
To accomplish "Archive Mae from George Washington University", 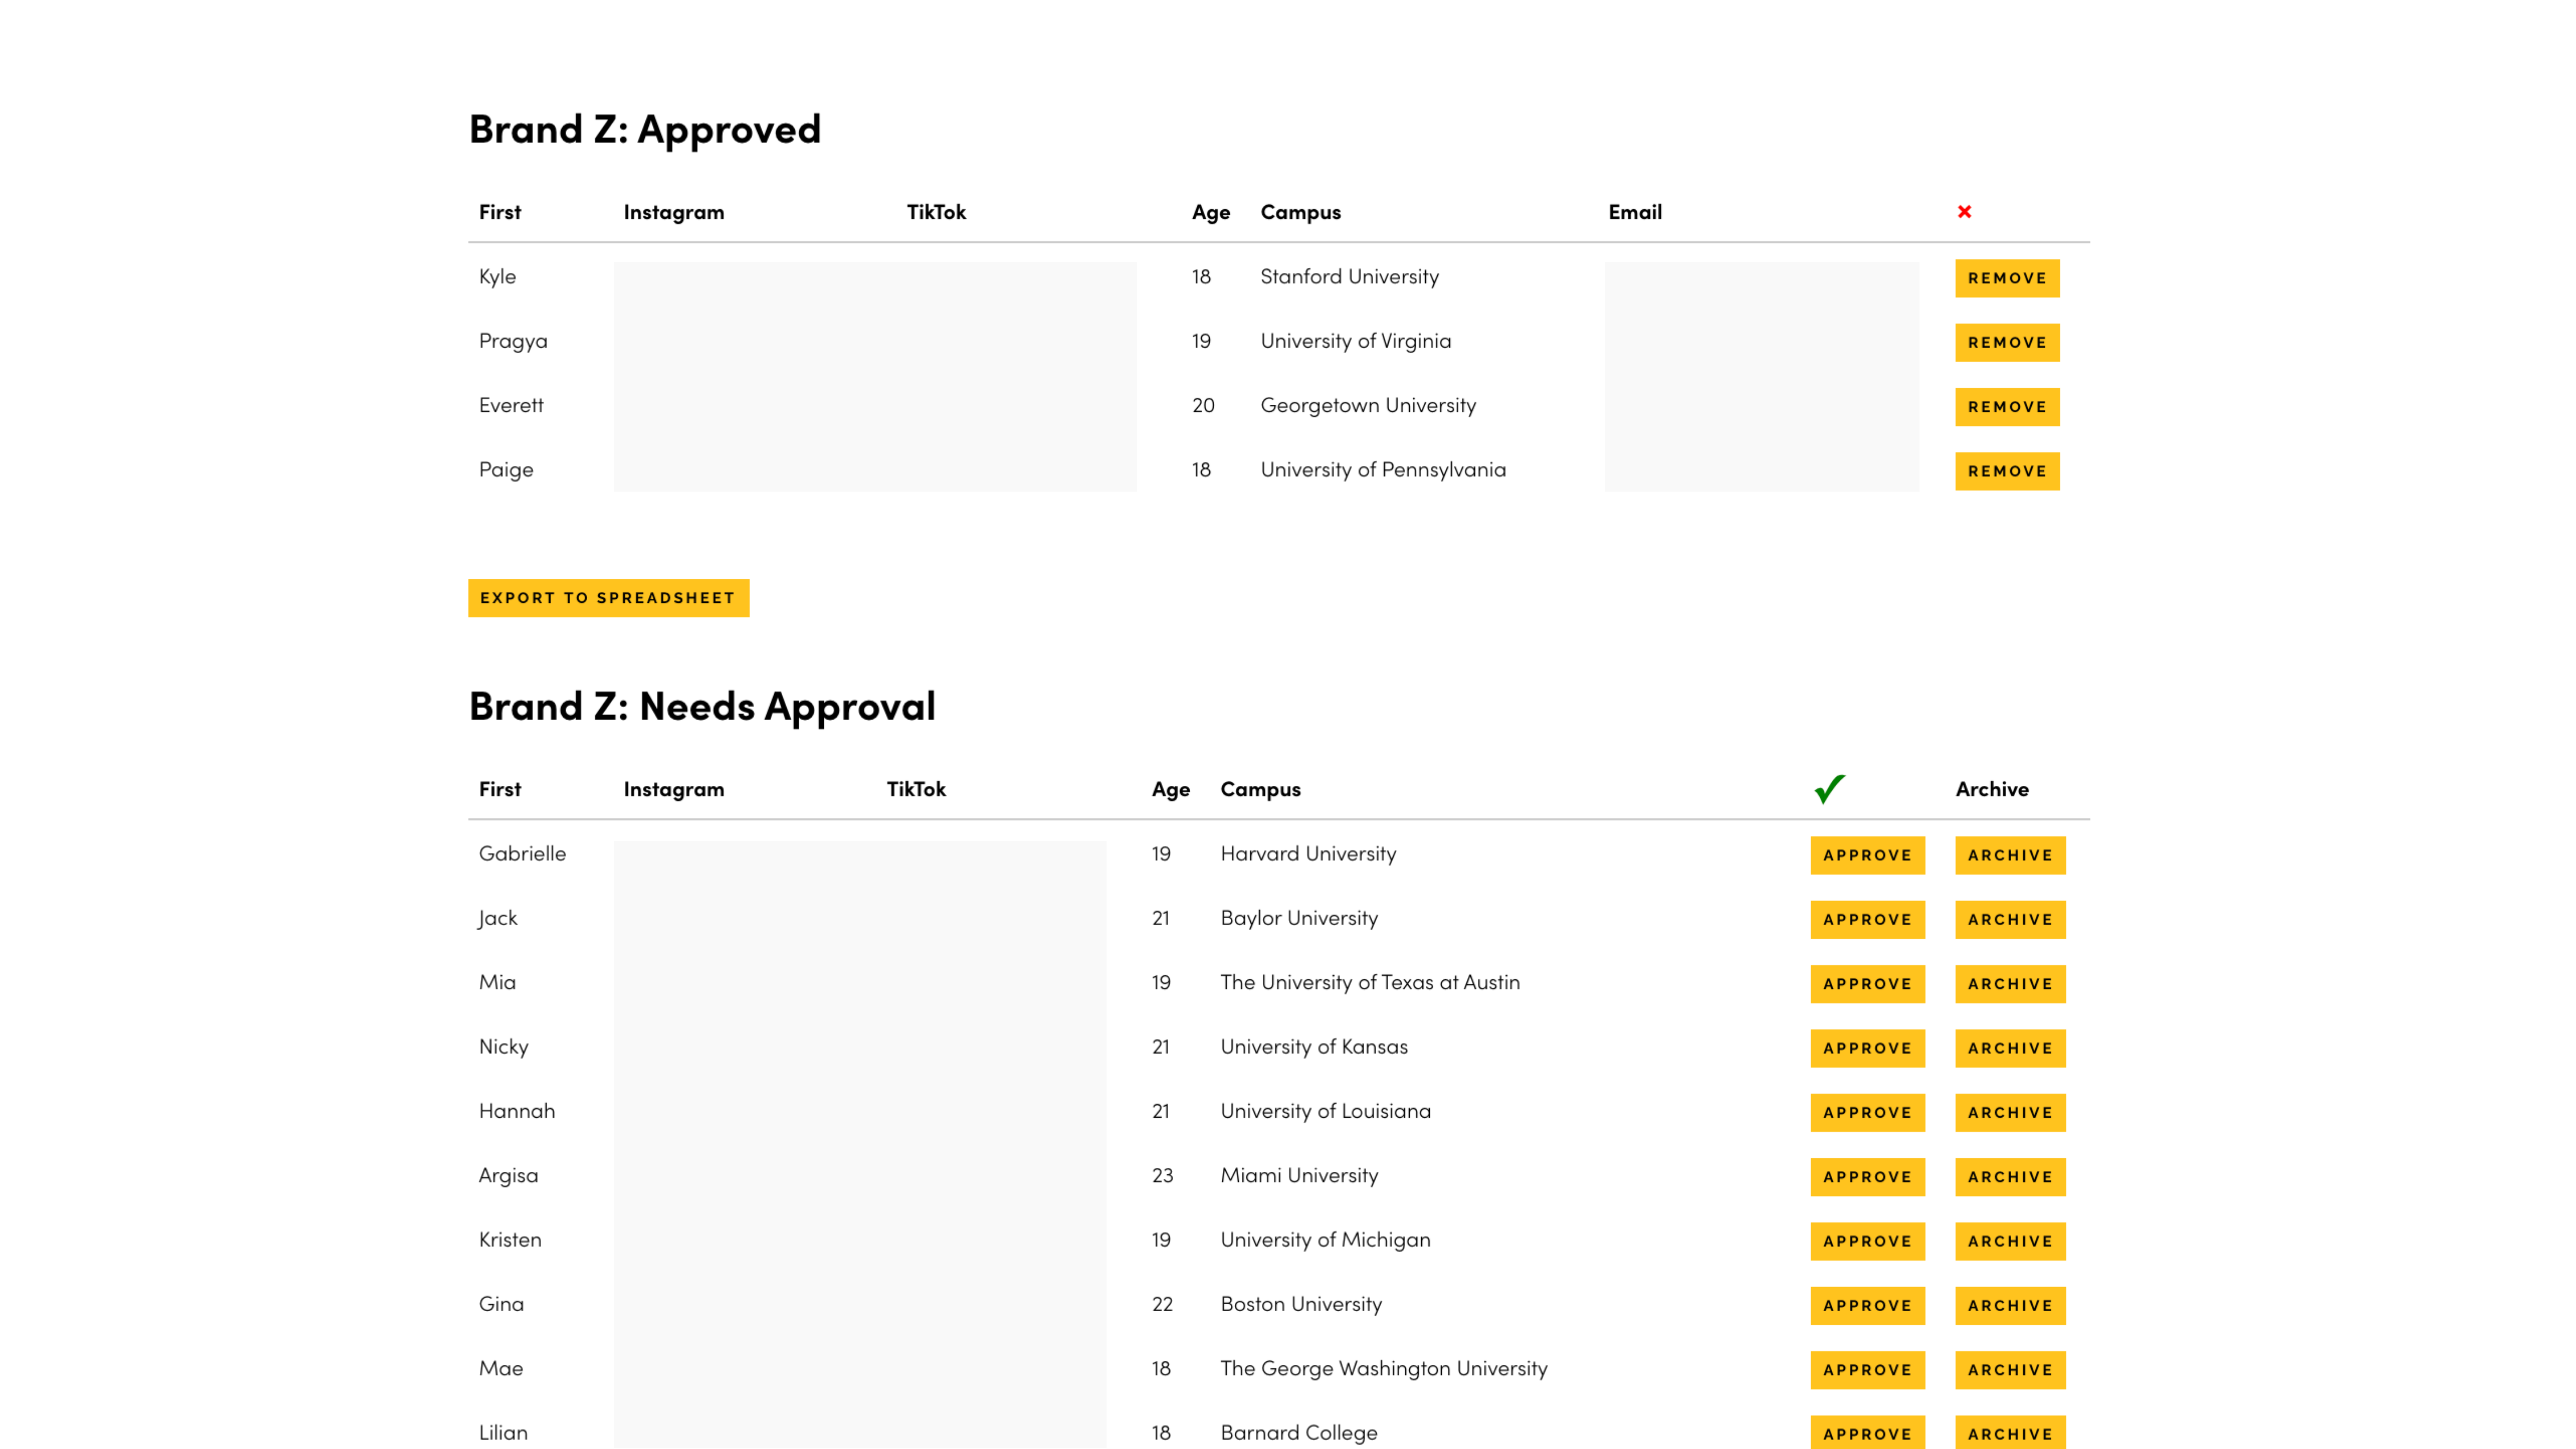I will pos(2010,1370).
